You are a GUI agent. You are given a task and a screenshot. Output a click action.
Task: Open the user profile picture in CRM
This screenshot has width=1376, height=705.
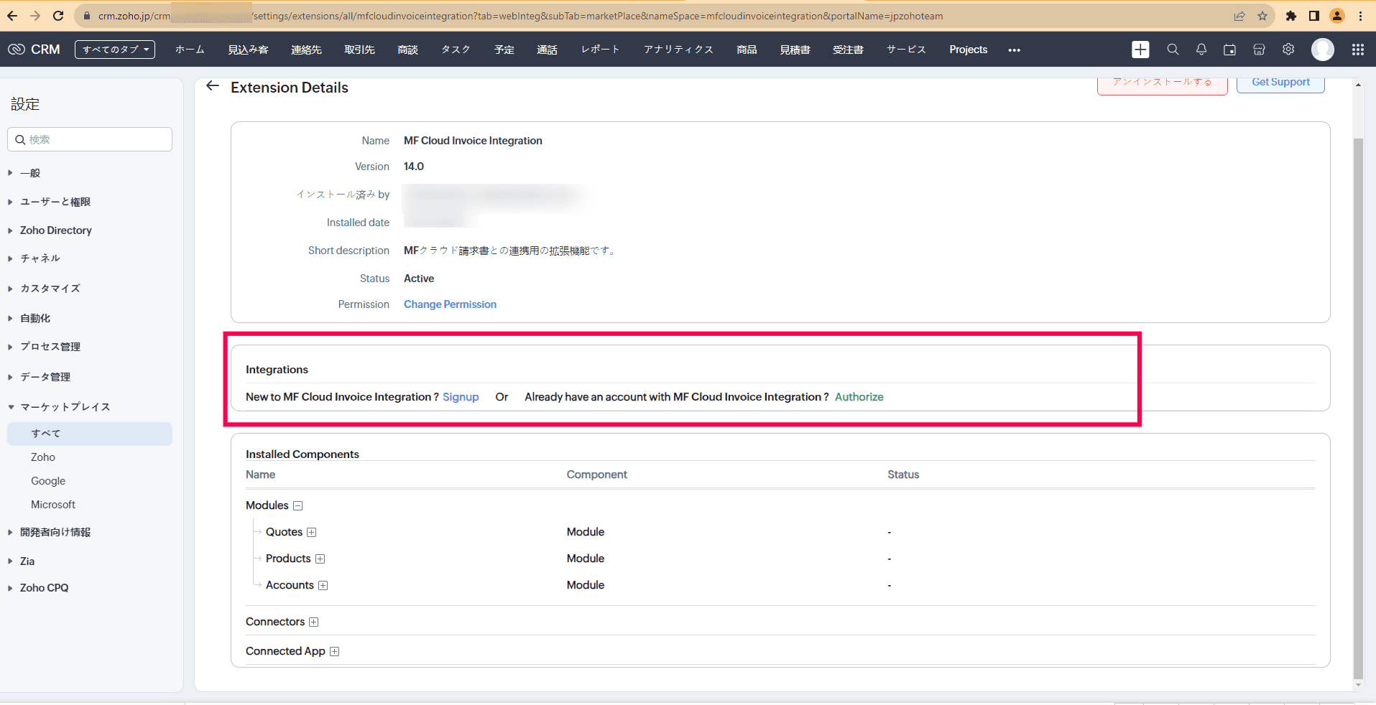pyautogui.click(x=1323, y=50)
